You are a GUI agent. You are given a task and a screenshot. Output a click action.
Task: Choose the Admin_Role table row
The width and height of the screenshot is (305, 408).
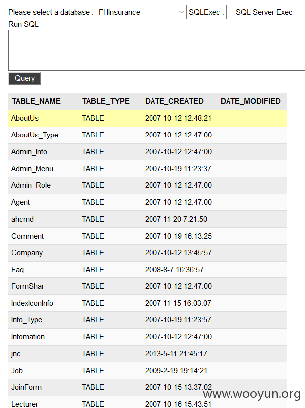pyautogui.click(x=148, y=185)
